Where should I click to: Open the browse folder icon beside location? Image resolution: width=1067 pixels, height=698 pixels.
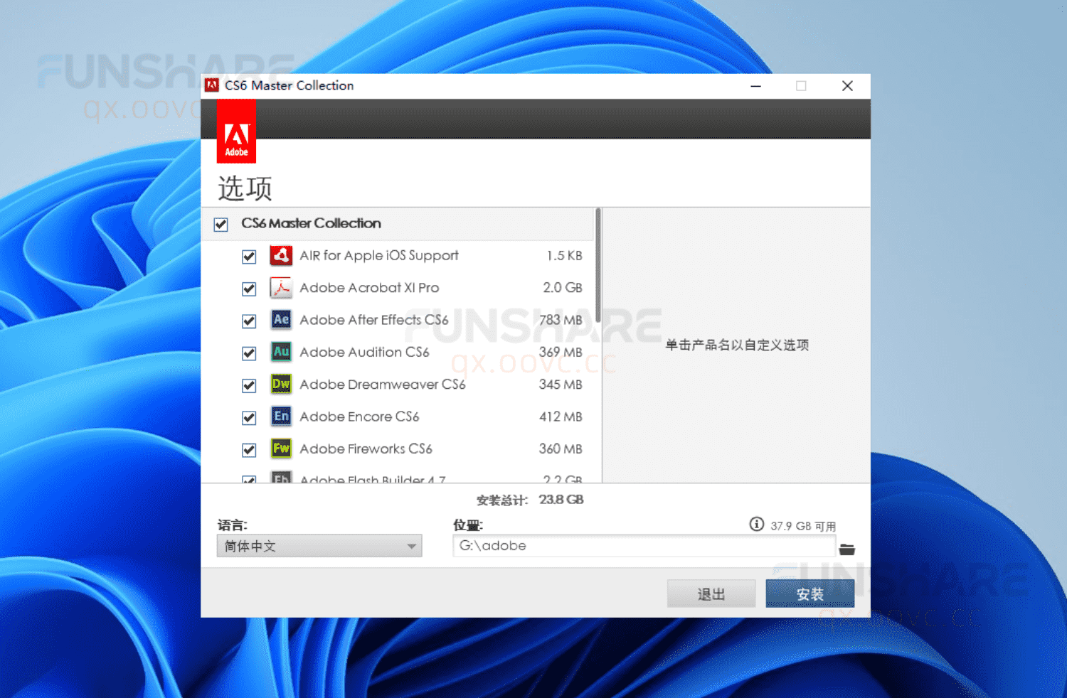point(846,549)
